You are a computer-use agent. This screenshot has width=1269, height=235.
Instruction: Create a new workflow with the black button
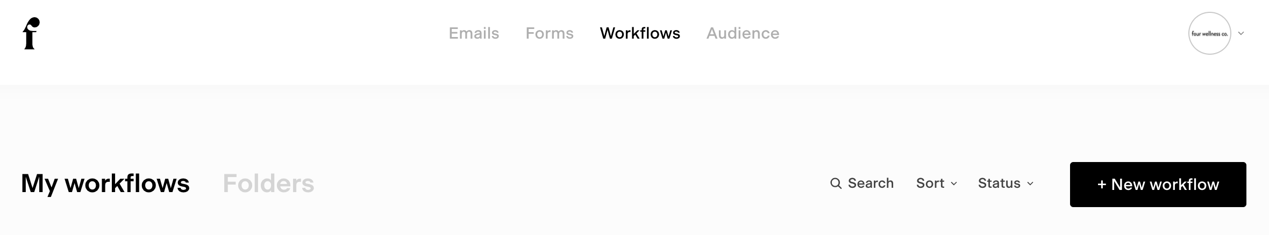(x=1158, y=185)
